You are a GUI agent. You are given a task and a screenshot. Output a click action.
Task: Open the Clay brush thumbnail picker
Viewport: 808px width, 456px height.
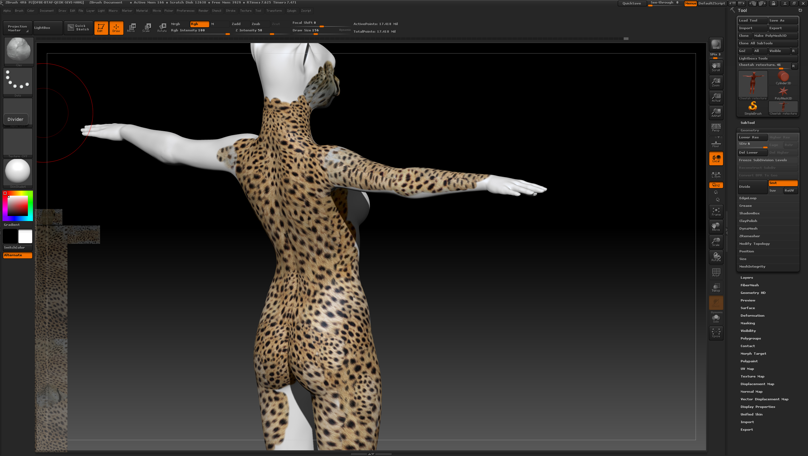[19, 51]
